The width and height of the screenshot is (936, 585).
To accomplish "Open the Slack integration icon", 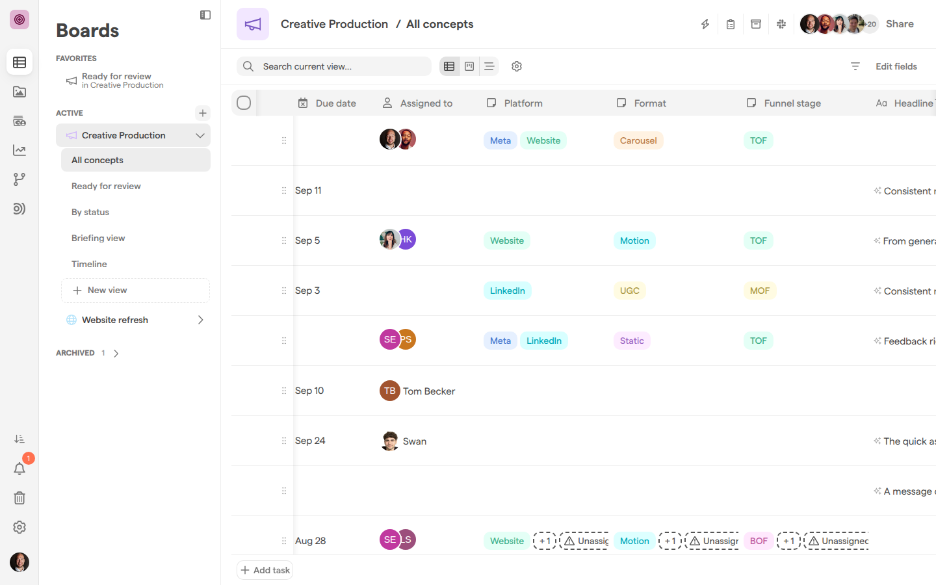I will click(781, 24).
